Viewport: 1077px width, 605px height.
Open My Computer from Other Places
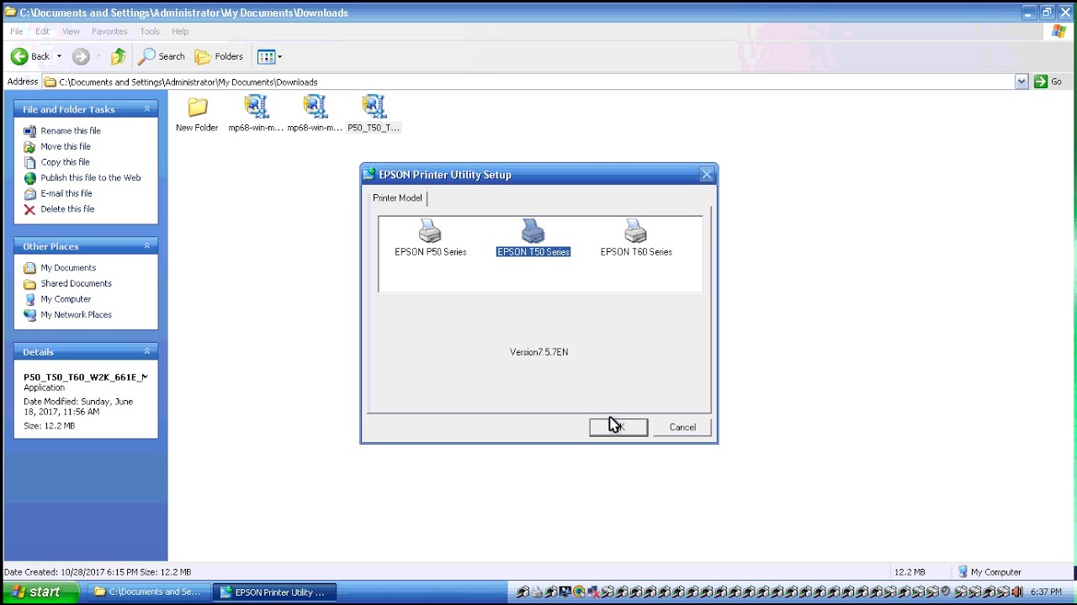[66, 299]
